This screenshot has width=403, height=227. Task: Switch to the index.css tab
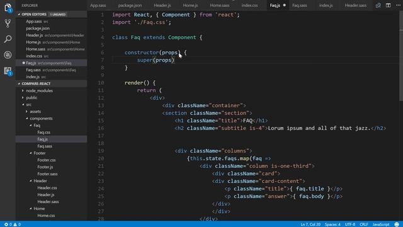click(x=249, y=5)
